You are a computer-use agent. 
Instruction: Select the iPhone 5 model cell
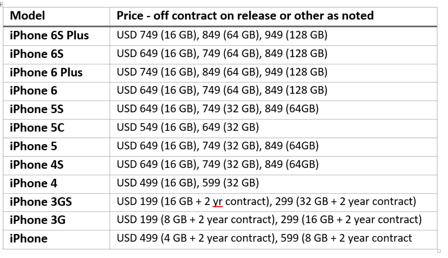coord(56,147)
